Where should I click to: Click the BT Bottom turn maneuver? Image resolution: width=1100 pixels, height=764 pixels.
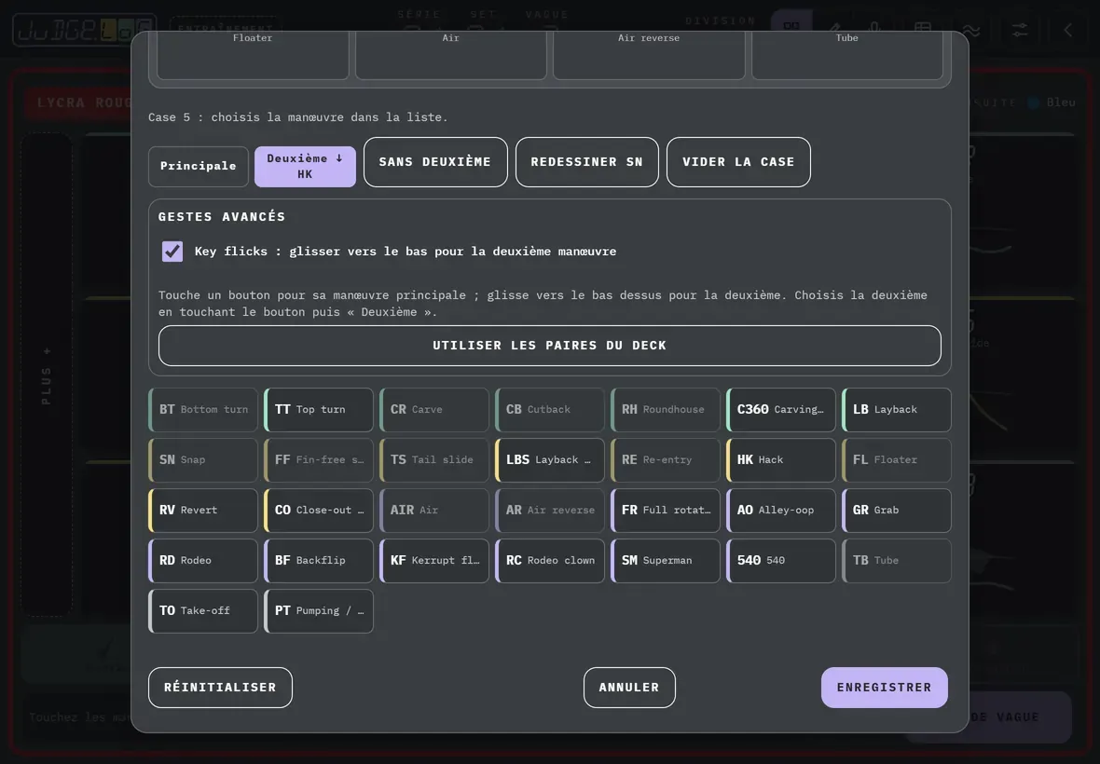pos(203,409)
